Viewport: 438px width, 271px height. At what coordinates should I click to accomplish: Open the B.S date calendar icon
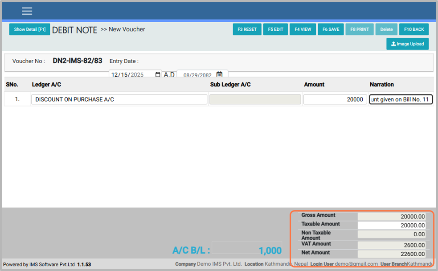click(x=219, y=75)
